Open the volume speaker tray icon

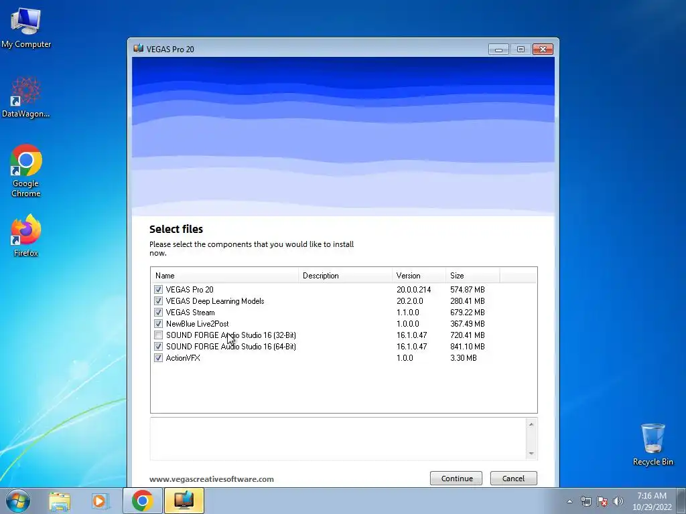coord(618,501)
